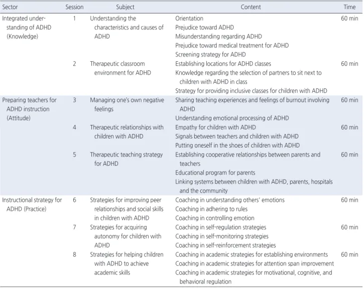This screenshot has height=289, width=364.
Task: Click 'Prejudice toward medical treatment for ADHD'
Action: 232,46
